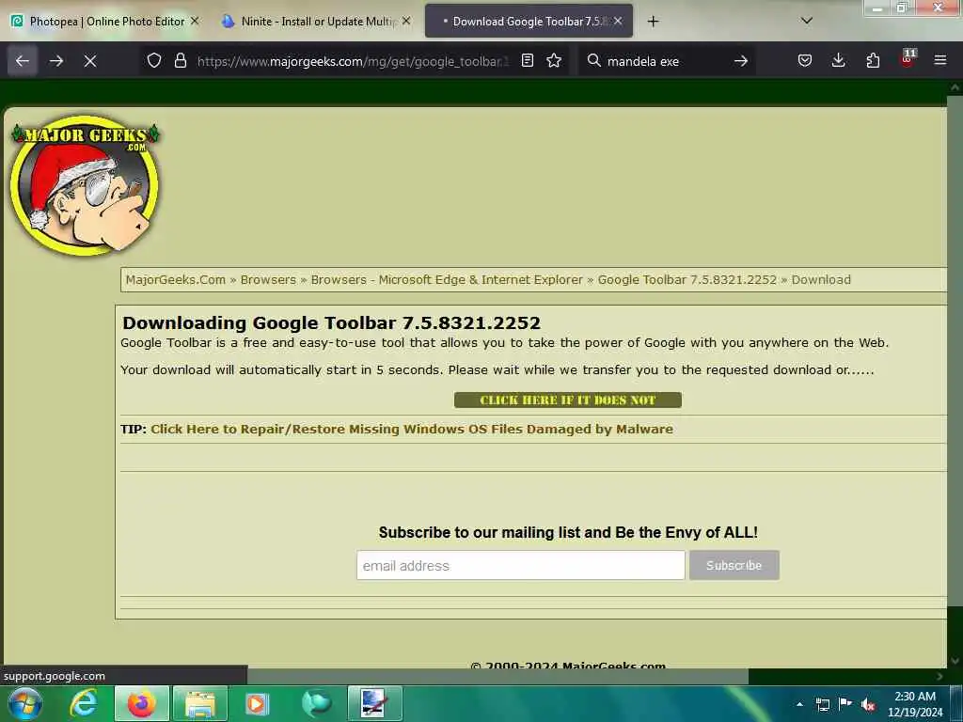
Task: Open MajorGeeks.Com breadcrumb link
Action: coord(176,280)
